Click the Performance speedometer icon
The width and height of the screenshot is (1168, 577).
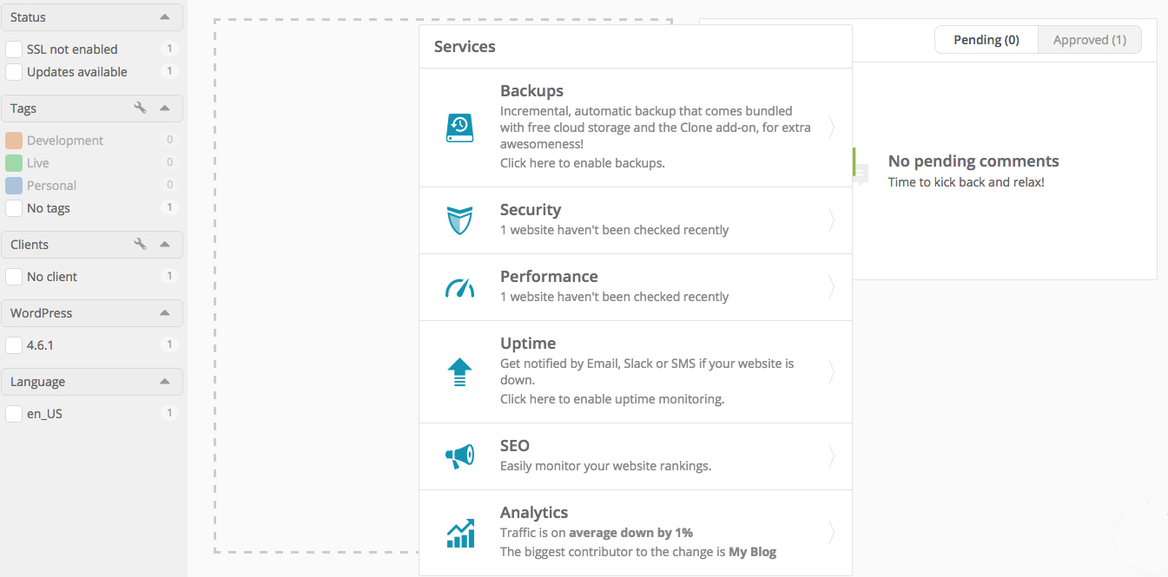click(x=459, y=288)
